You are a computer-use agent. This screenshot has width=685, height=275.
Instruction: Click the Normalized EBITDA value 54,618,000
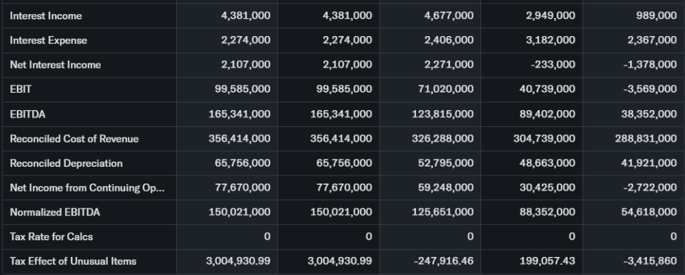click(648, 212)
